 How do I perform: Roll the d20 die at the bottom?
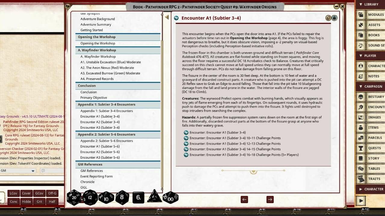tap(74, 197)
